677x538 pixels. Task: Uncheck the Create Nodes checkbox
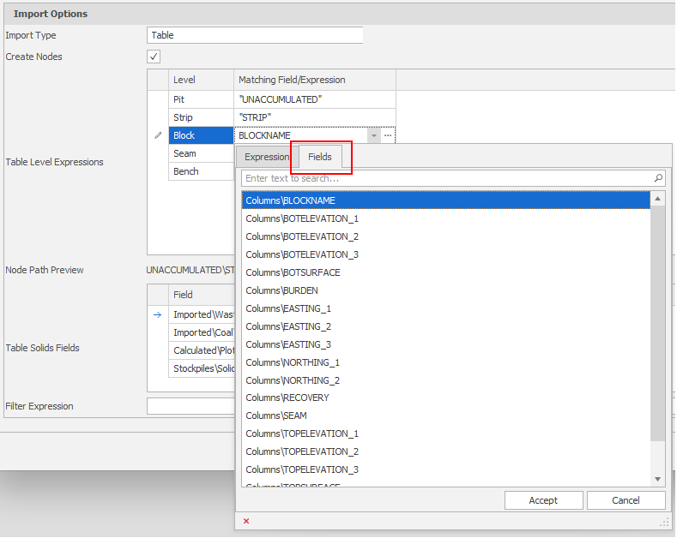(154, 57)
